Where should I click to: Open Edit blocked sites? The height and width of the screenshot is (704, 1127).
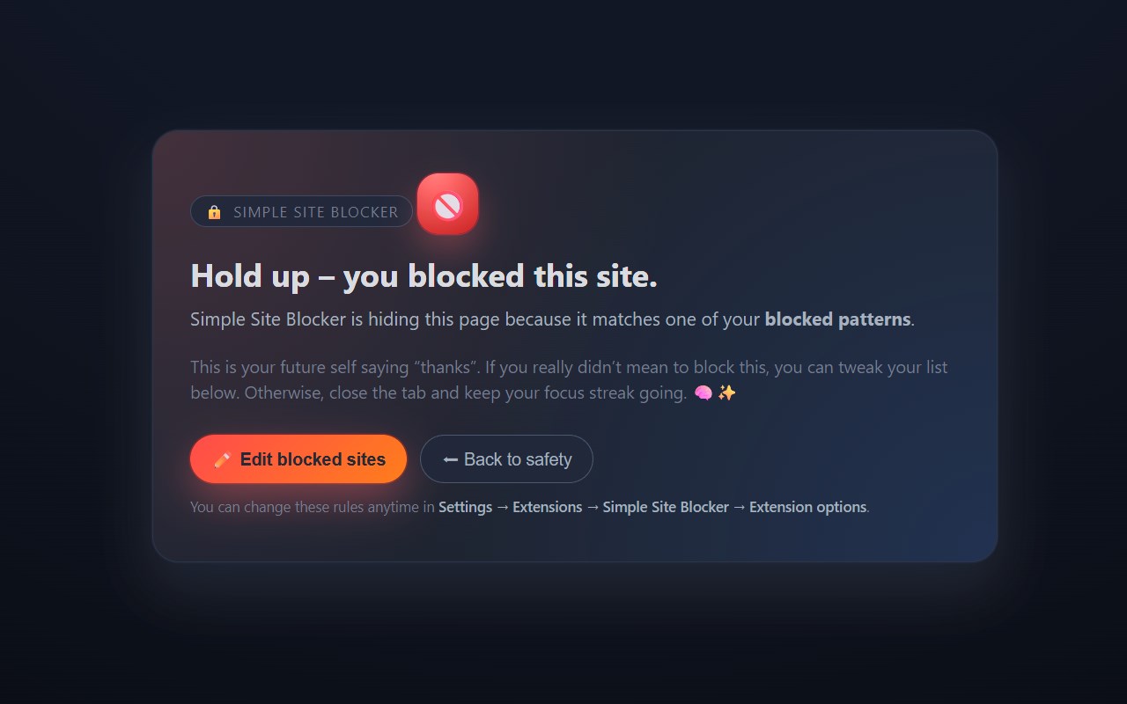coord(313,459)
